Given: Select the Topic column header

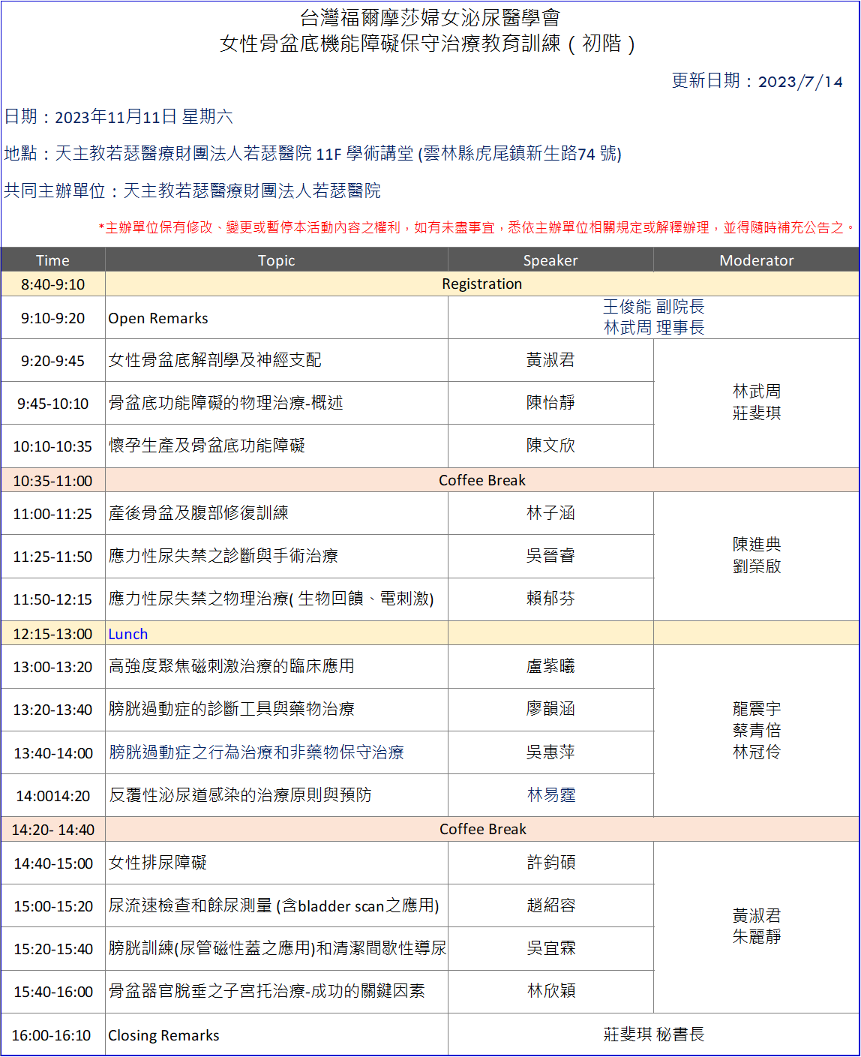Looking at the screenshot, I should coord(276,260).
